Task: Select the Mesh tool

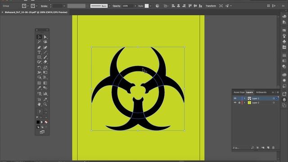Action: (39, 83)
